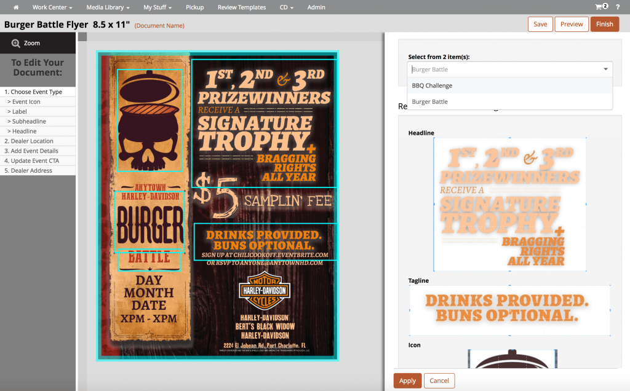
Task: Go to step 5 Dealer Address
Action: tap(38, 171)
